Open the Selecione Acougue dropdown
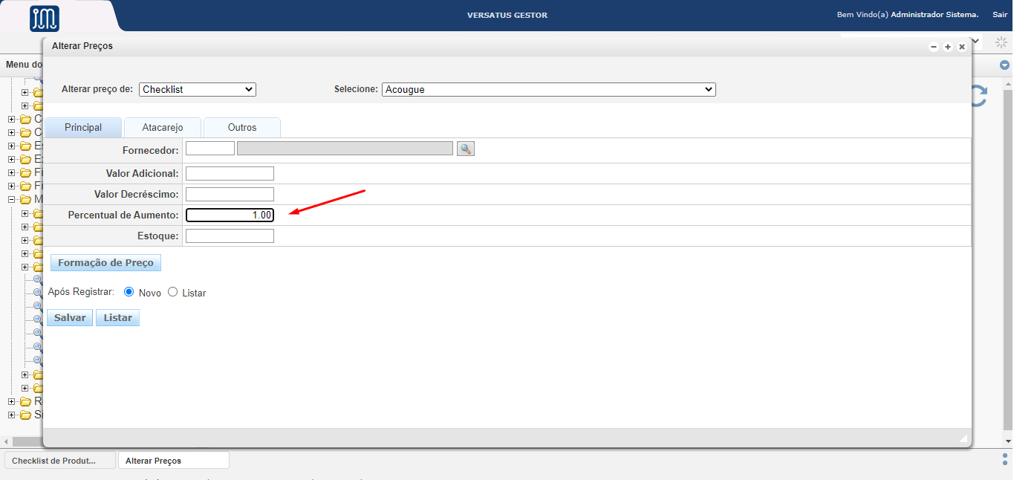1014x480 pixels. point(548,89)
